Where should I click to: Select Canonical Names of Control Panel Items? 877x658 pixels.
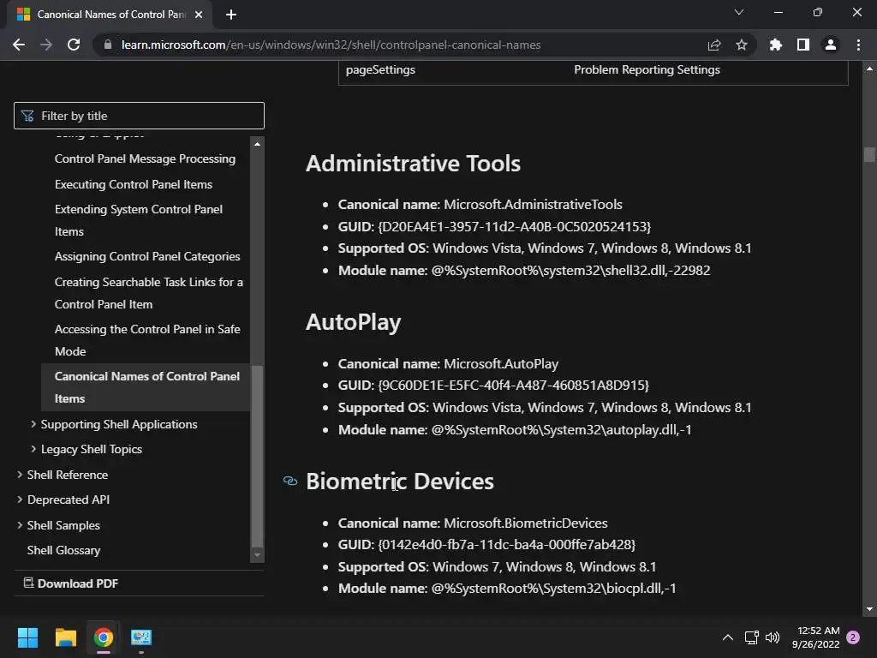coord(147,387)
